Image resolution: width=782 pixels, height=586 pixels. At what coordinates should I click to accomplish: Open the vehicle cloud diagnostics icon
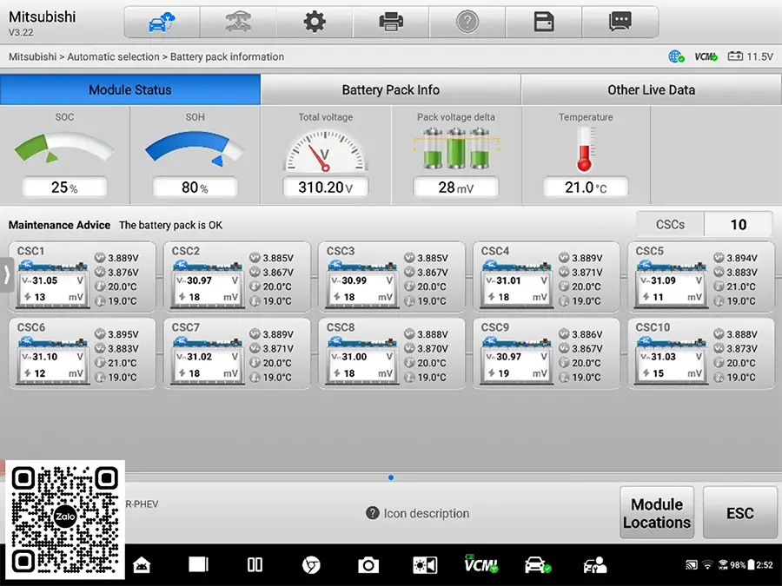coord(162,22)
